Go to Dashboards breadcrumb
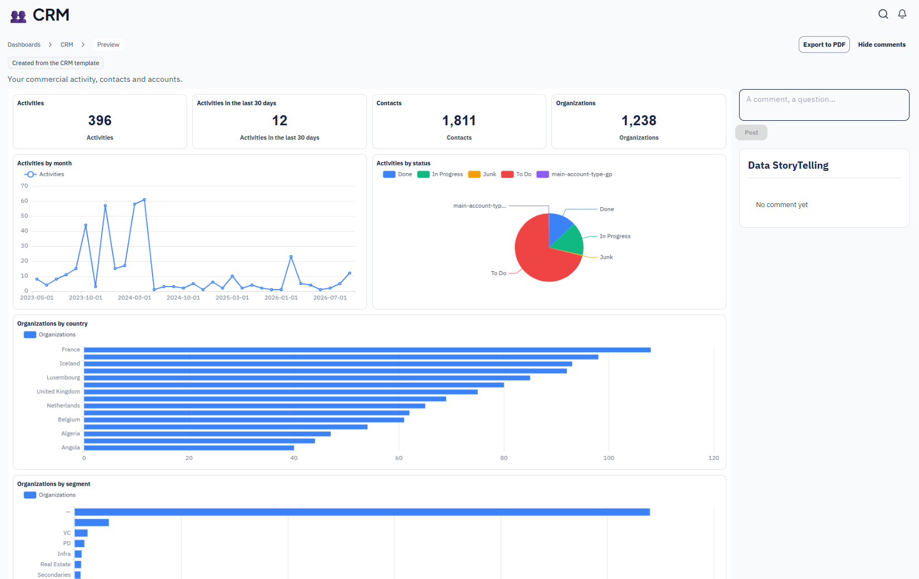The width and height of the screenshot is (919, 579). (x=24, y=45)
